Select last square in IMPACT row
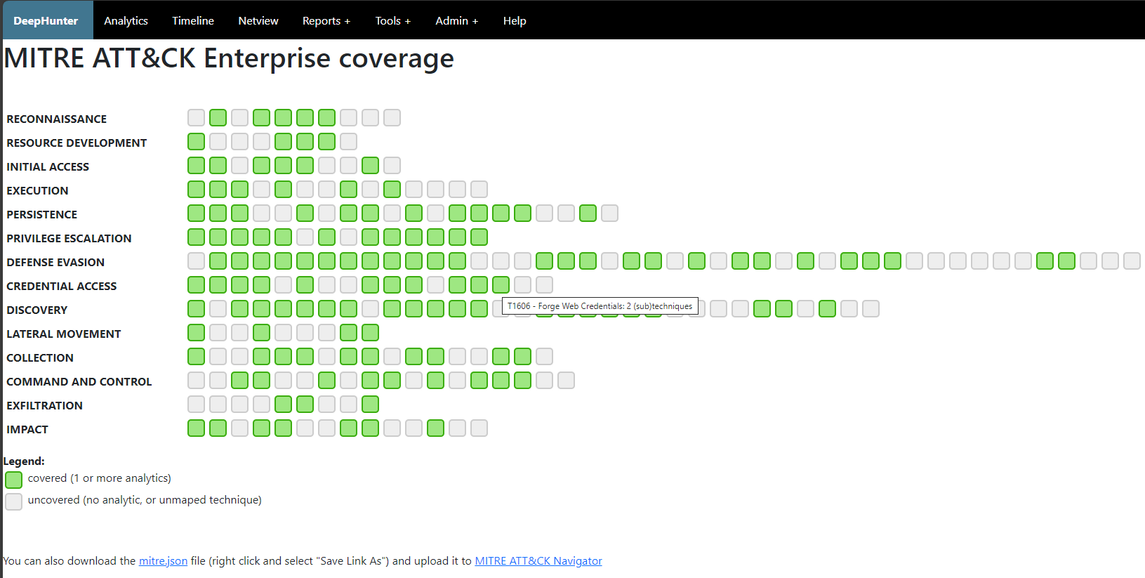The image size is (1145, 578). click(479, 428)
